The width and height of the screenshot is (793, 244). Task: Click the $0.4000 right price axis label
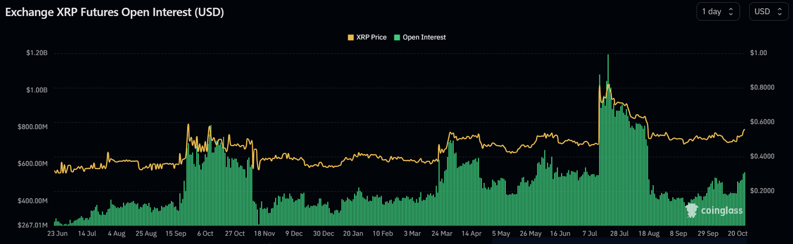coord(763,156)
